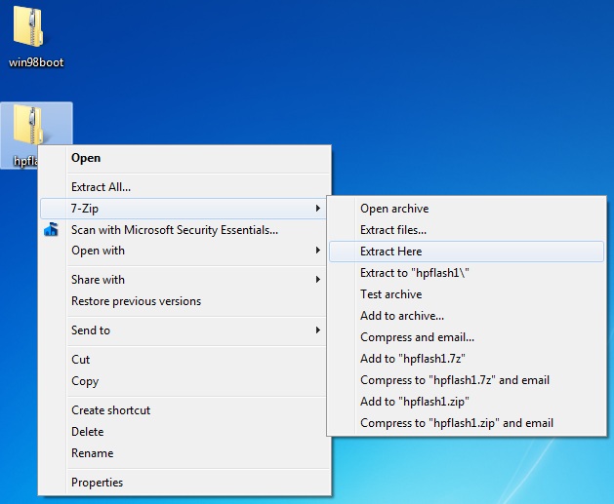
Task: Choose Add to "hpflash1.7z"
Action: pyautogui.click(x=467, y=359)
